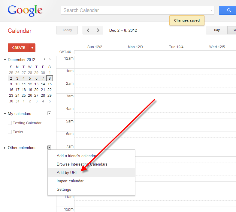Select Add by URL menu item
The image size is (236, 212).
pos(67,172)
